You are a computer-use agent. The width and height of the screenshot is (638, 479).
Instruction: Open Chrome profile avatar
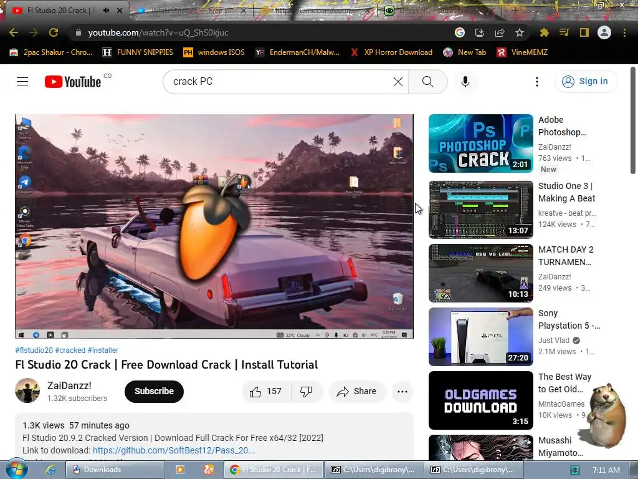(x=604, y=32)
